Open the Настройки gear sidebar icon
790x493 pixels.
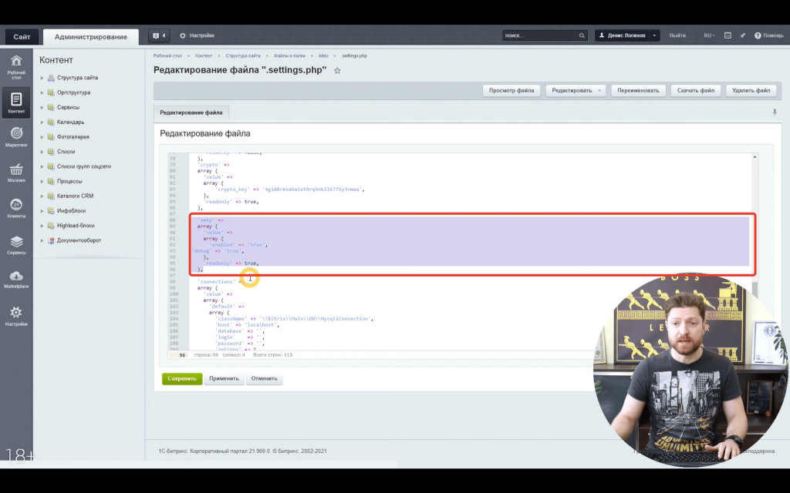click(16, 316)
